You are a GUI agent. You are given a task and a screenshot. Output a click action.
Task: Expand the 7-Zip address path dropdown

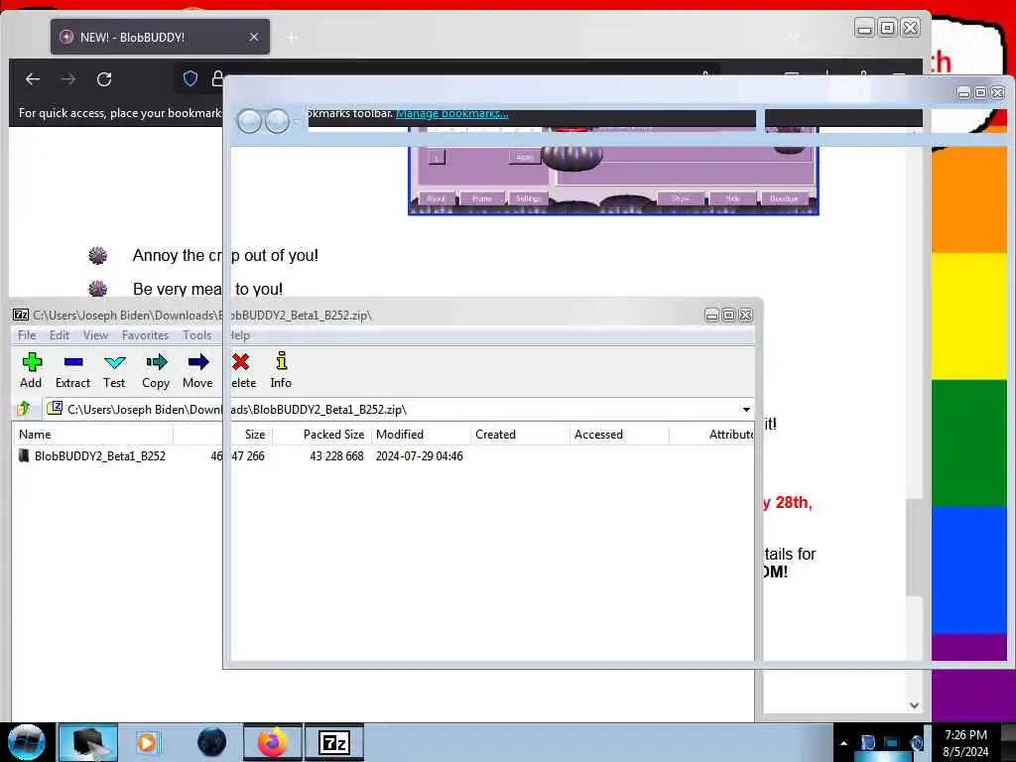(x=746, y=410)
